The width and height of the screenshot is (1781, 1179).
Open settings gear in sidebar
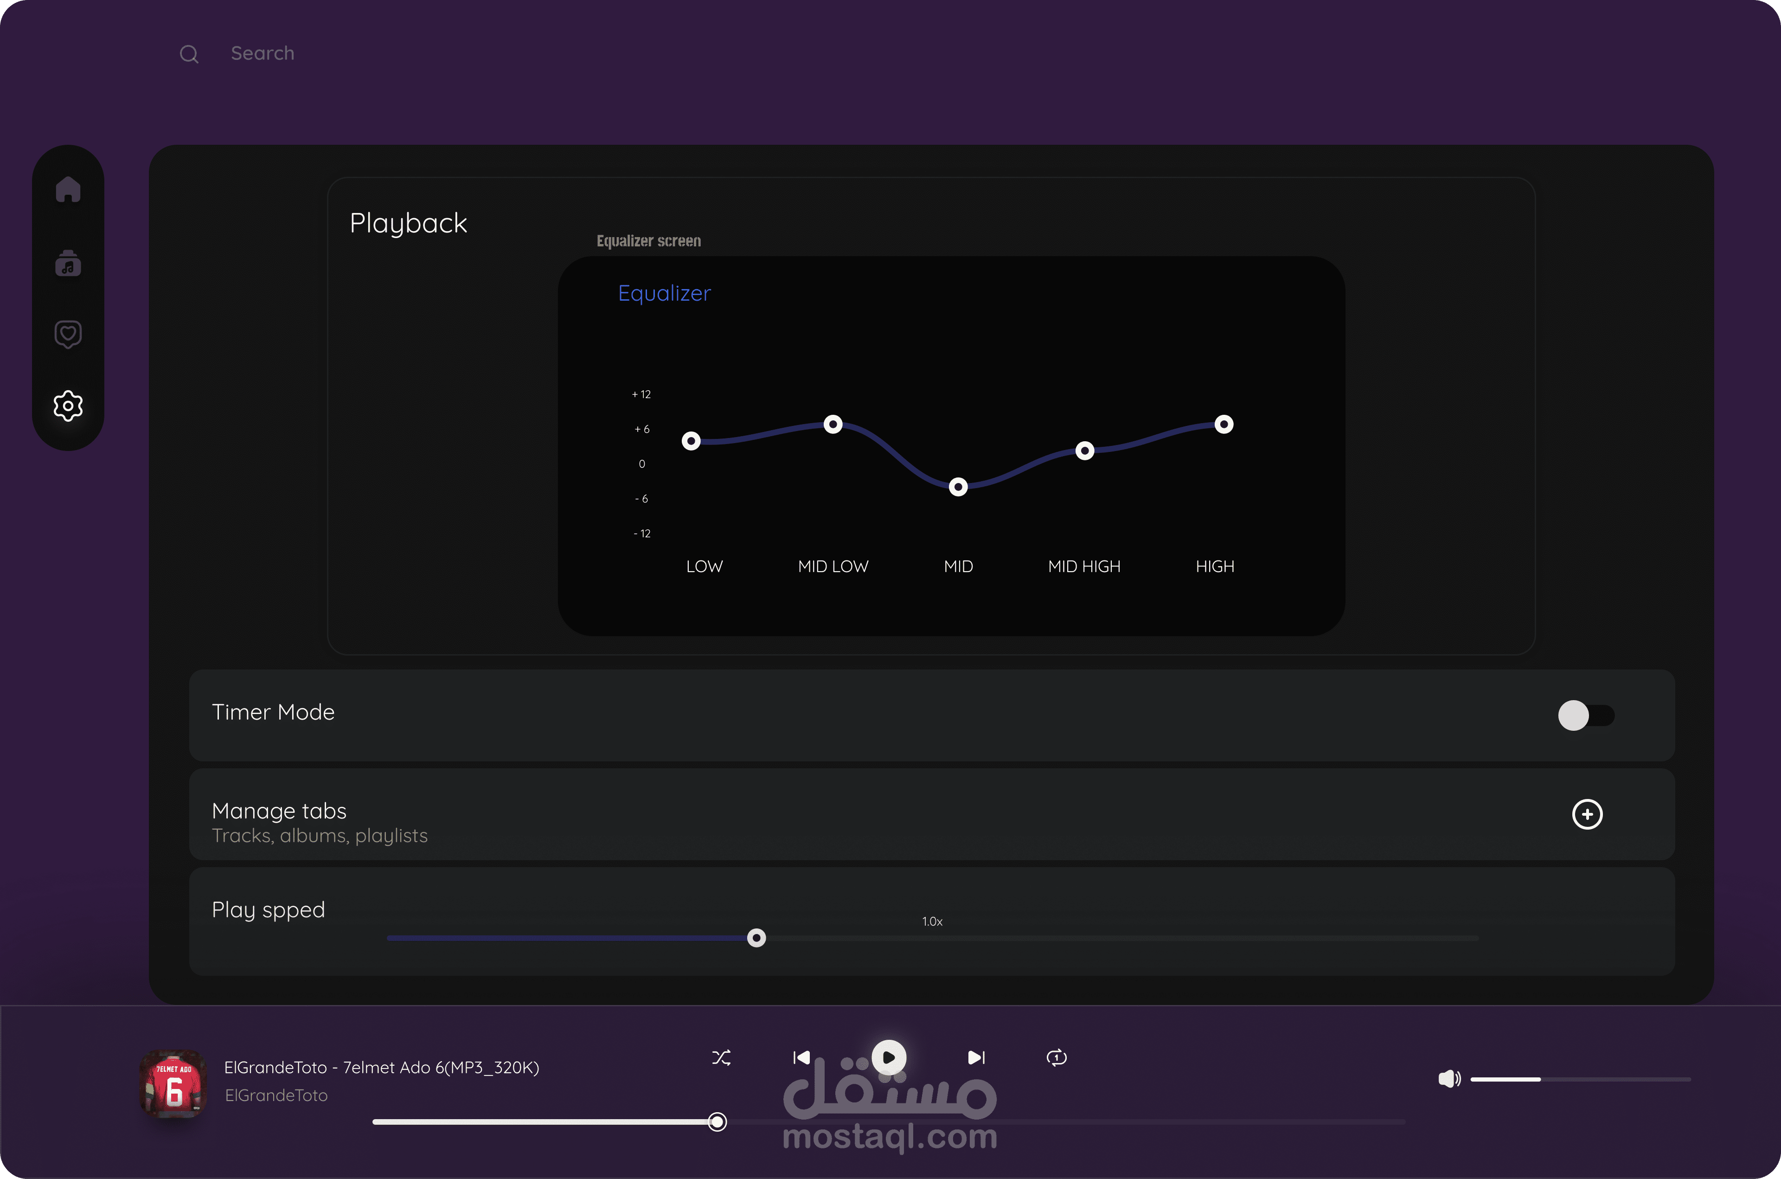tap(68, 406)
